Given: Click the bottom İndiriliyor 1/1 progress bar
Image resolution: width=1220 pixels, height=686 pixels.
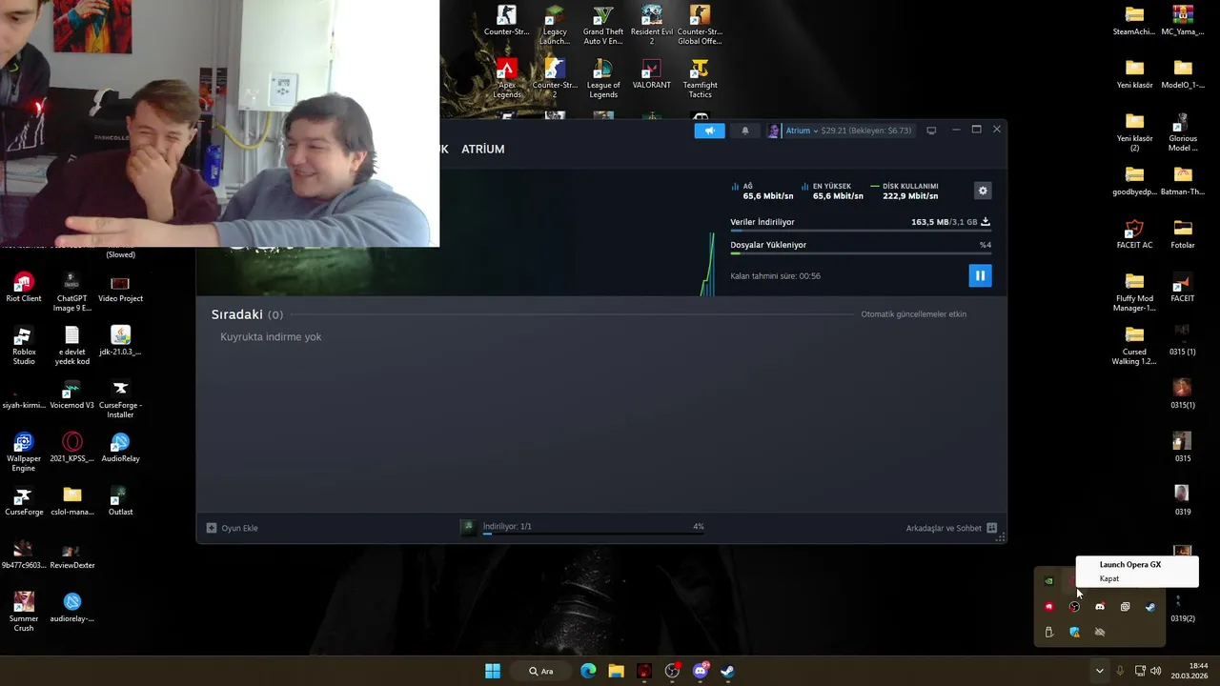Looking at the screenshot, I should click(x=593, y=535).
